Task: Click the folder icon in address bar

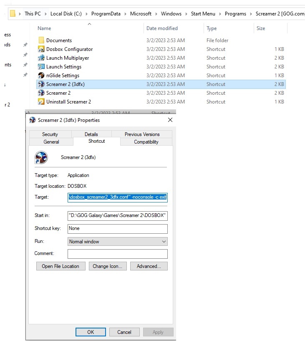Action: click(13, 13)
